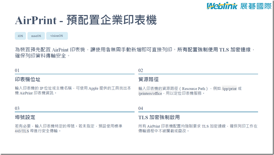This screenshot has width=274, height=155.
Task: Click the Resource Path parenthetical text
Action: pos(193,89)
